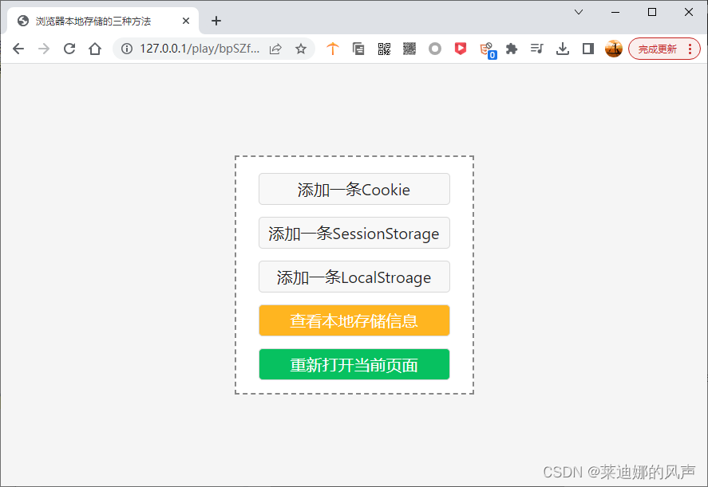Click the dark pixelated square extension icon
The height and width of the screenshot is (487, 708).
tap(409, 49)
